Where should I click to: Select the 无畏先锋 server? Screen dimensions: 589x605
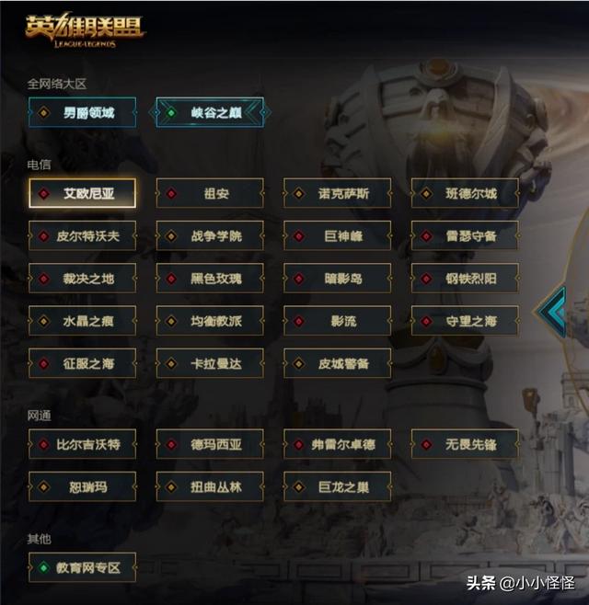[465, 444]
